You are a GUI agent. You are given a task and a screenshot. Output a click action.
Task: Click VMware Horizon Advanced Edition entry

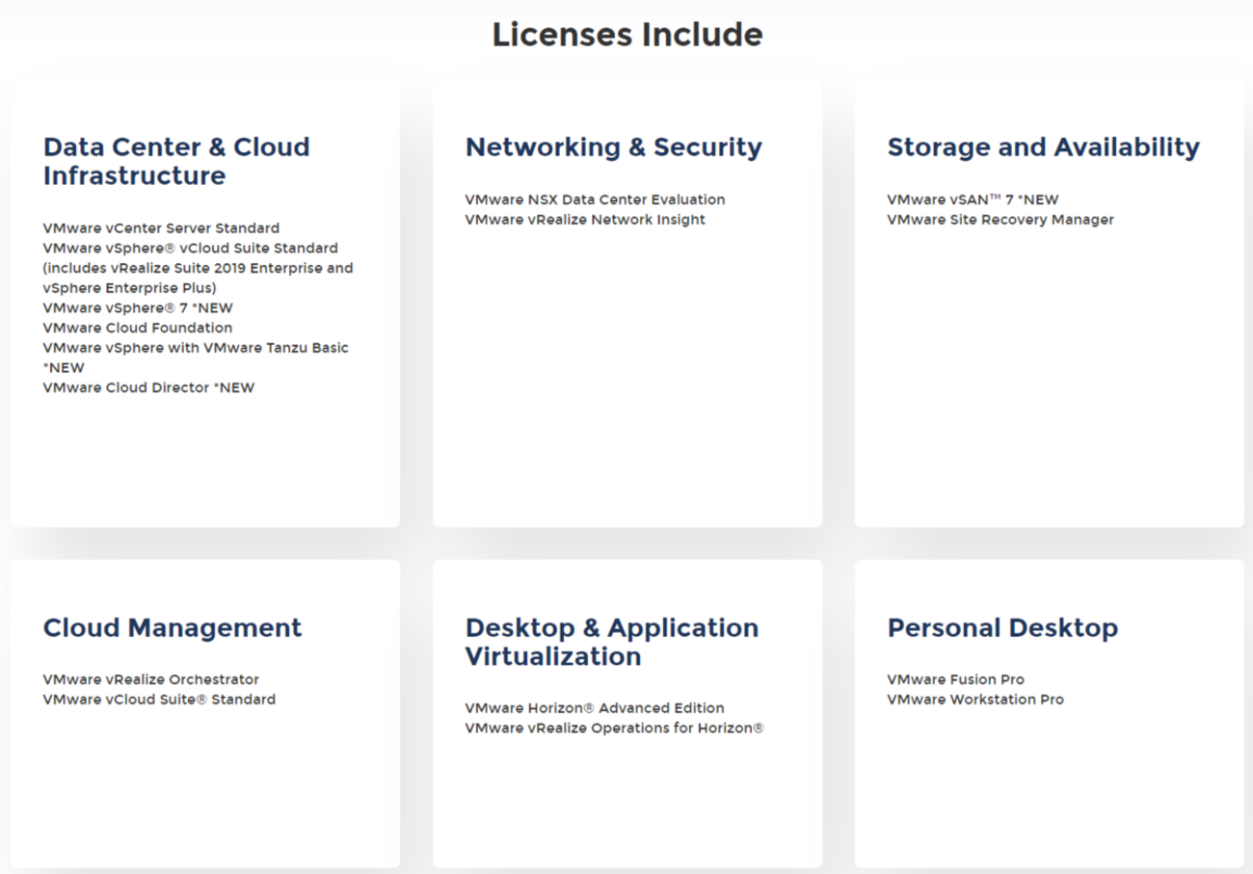click(595, 708)
